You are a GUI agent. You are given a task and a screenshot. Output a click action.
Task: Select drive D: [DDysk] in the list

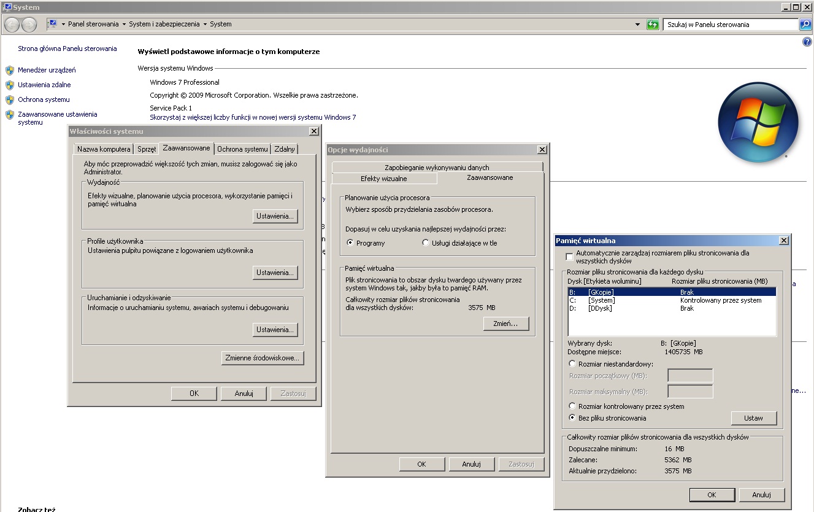[672, 308]
